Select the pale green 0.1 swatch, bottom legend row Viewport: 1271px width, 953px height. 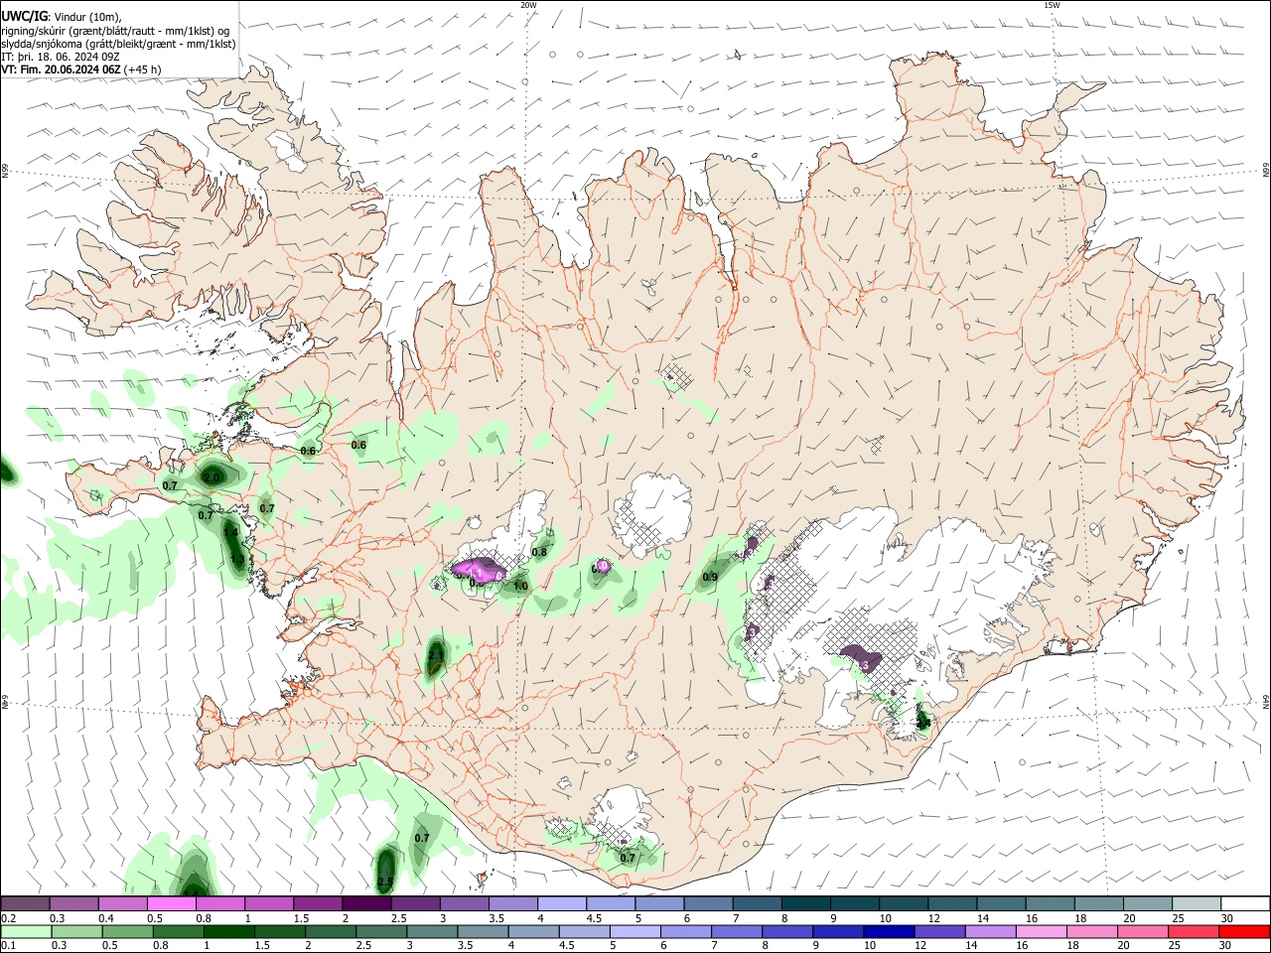click(x=26, y=931)
